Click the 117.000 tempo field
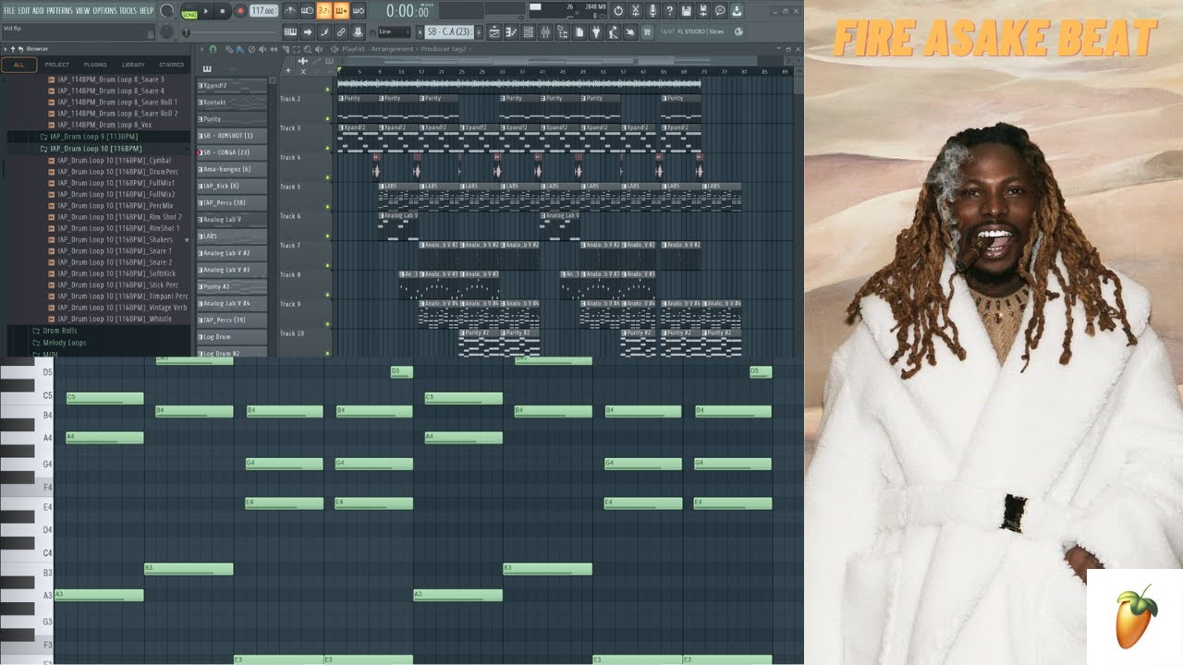This screenshot has height=665, width=1183. tap(263, 11)
